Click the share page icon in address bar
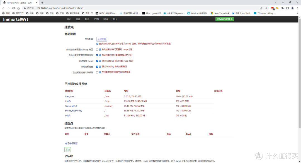This screenshot has height=163, width=301. click(x=261, y=8)
